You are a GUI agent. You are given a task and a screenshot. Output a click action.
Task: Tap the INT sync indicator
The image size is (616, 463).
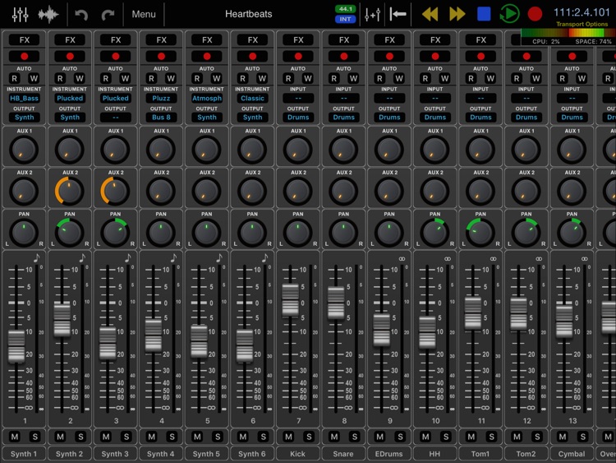pos(345,19)
